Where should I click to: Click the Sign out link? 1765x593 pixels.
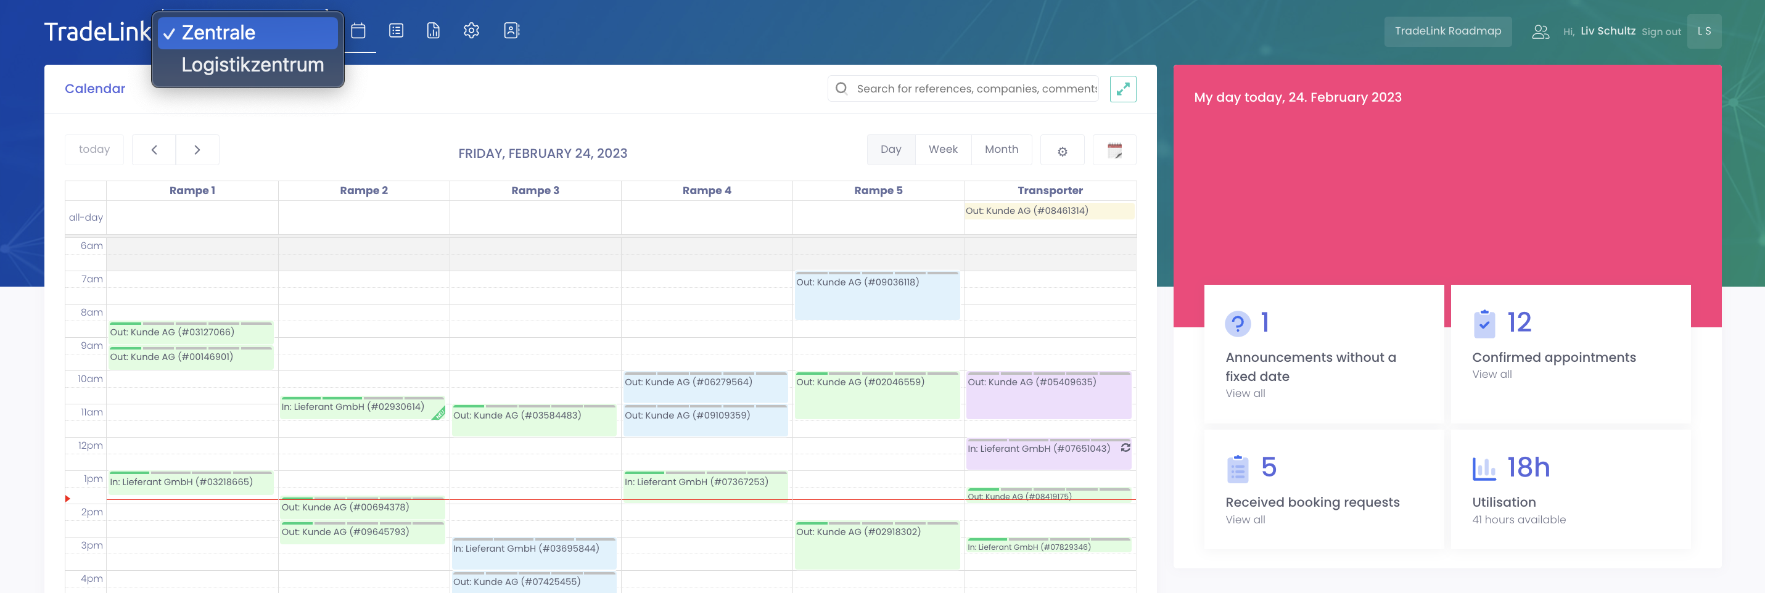coord(1661,32)
